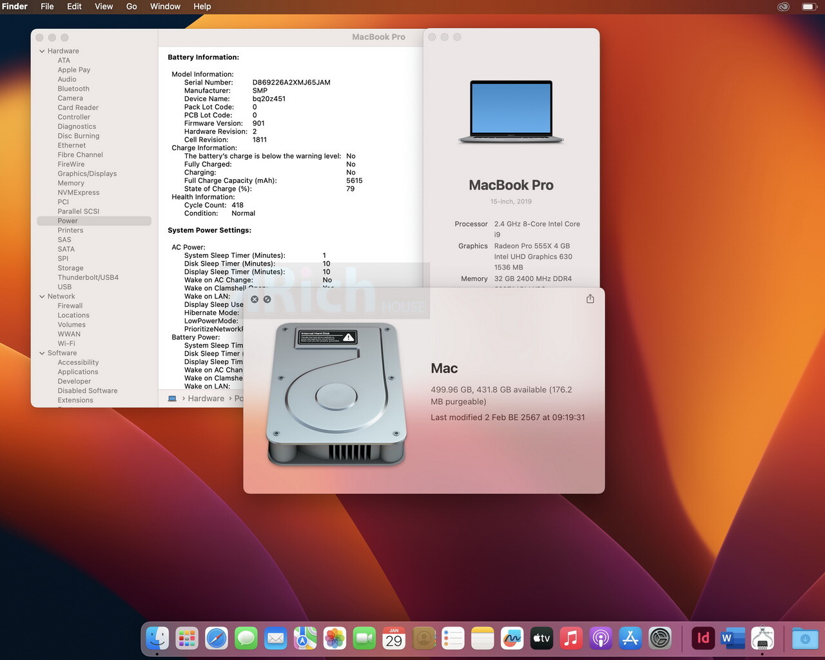Open the Finder menu in the menu bar

(x=15, y=6)
